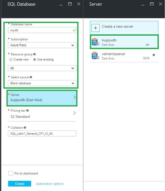The image size is (165, 191).
Task: Expand the Pricing tier S2 Standard setting
Action: tap(42, 114)
